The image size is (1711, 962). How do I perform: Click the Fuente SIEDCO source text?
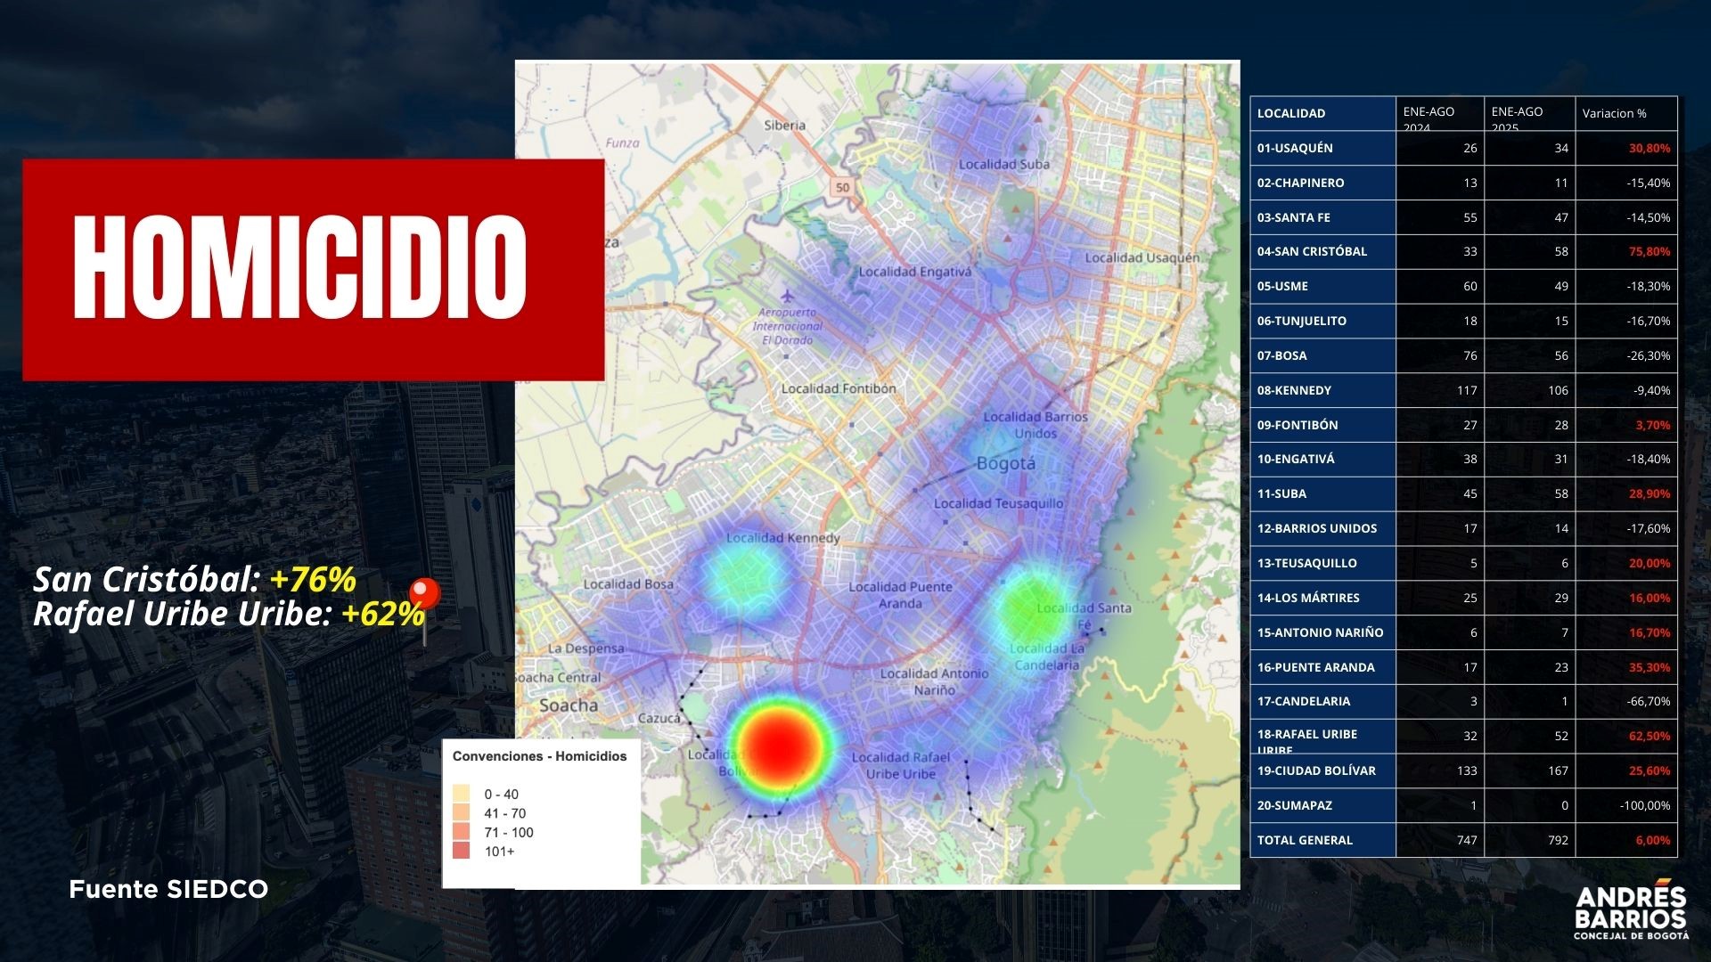pos(169,889)
